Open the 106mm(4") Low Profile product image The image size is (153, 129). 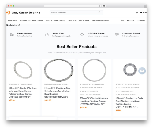[130, 70]
